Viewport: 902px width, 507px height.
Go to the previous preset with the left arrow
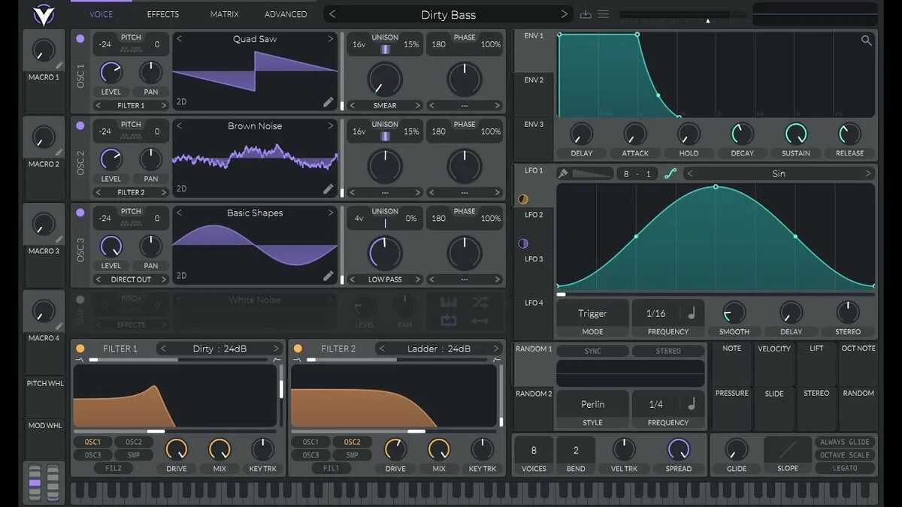332,14
